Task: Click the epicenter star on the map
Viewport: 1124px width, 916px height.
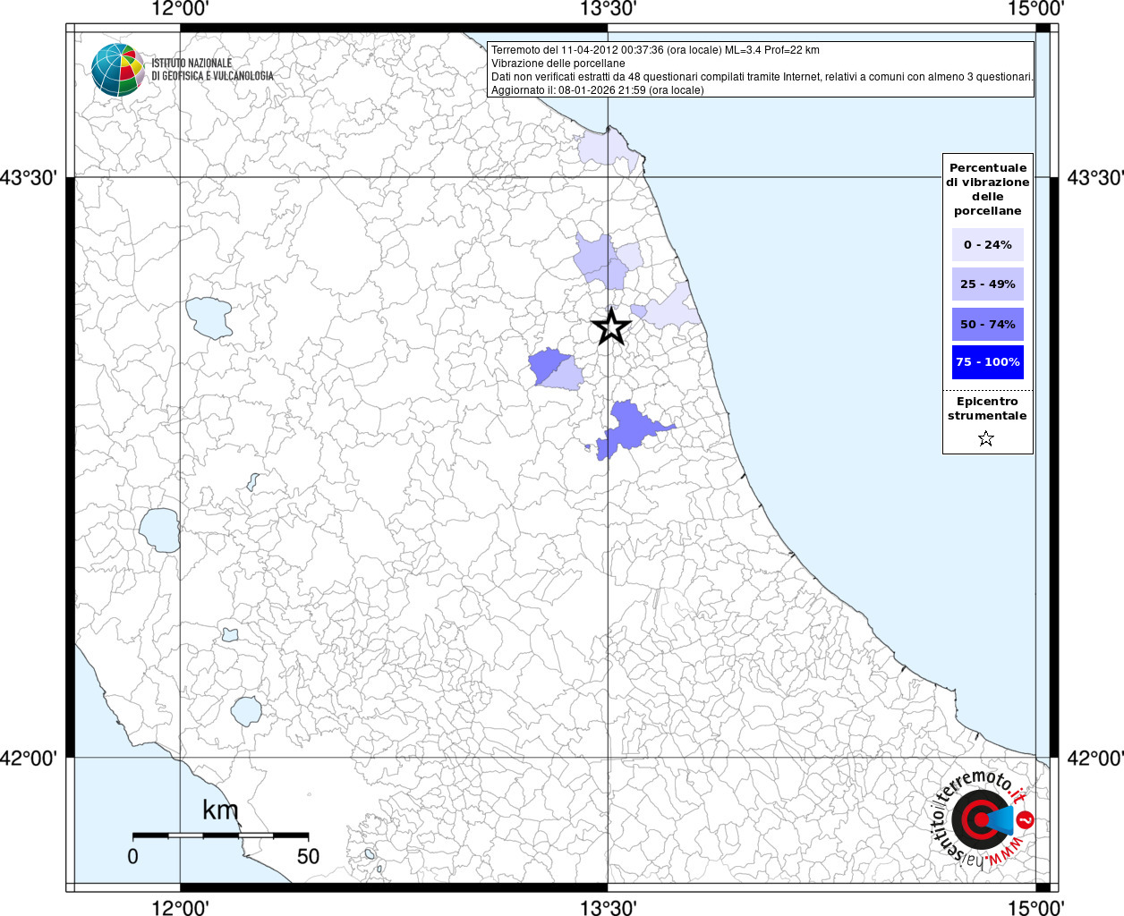Action: tap(611, 327)
